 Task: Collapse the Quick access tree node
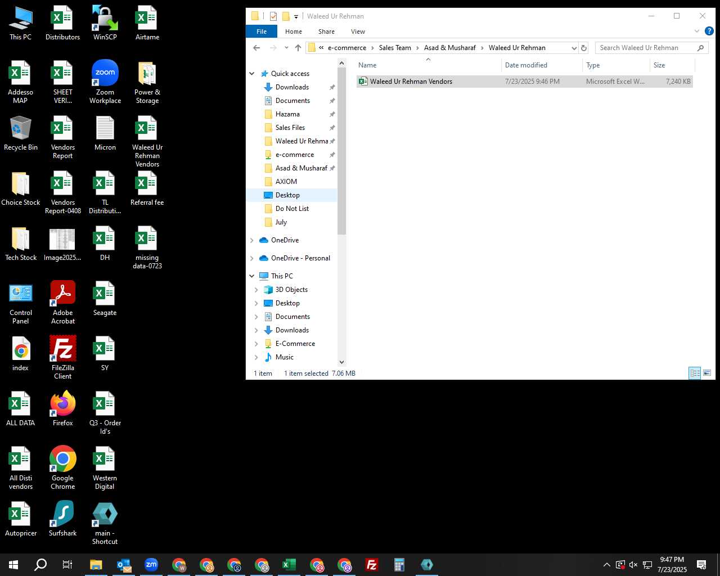click(x=252, y=74)
